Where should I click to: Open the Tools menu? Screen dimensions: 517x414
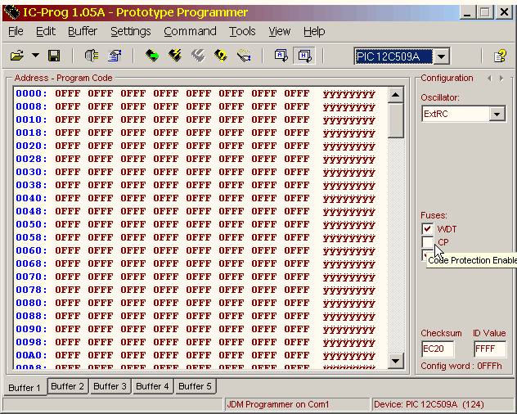pyautogui.click(x=242, y=31)
